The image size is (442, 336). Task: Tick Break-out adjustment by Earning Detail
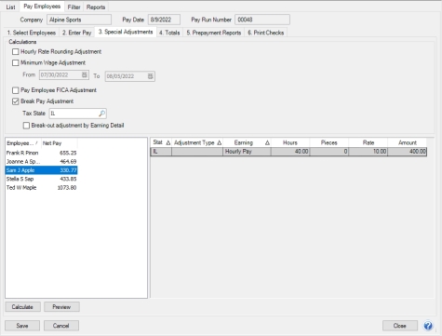[x=26, y=126]
